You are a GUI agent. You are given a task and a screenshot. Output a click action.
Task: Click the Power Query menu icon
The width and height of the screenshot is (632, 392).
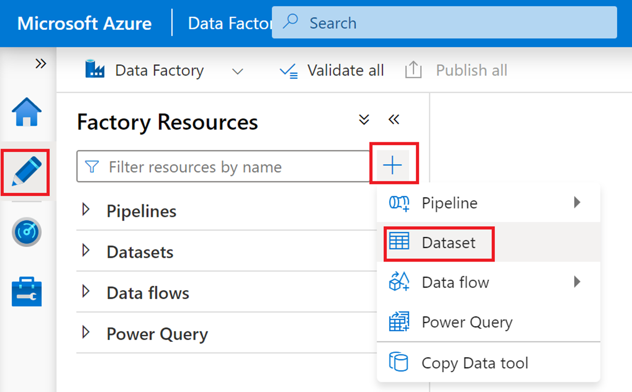(x=399, y=322)
